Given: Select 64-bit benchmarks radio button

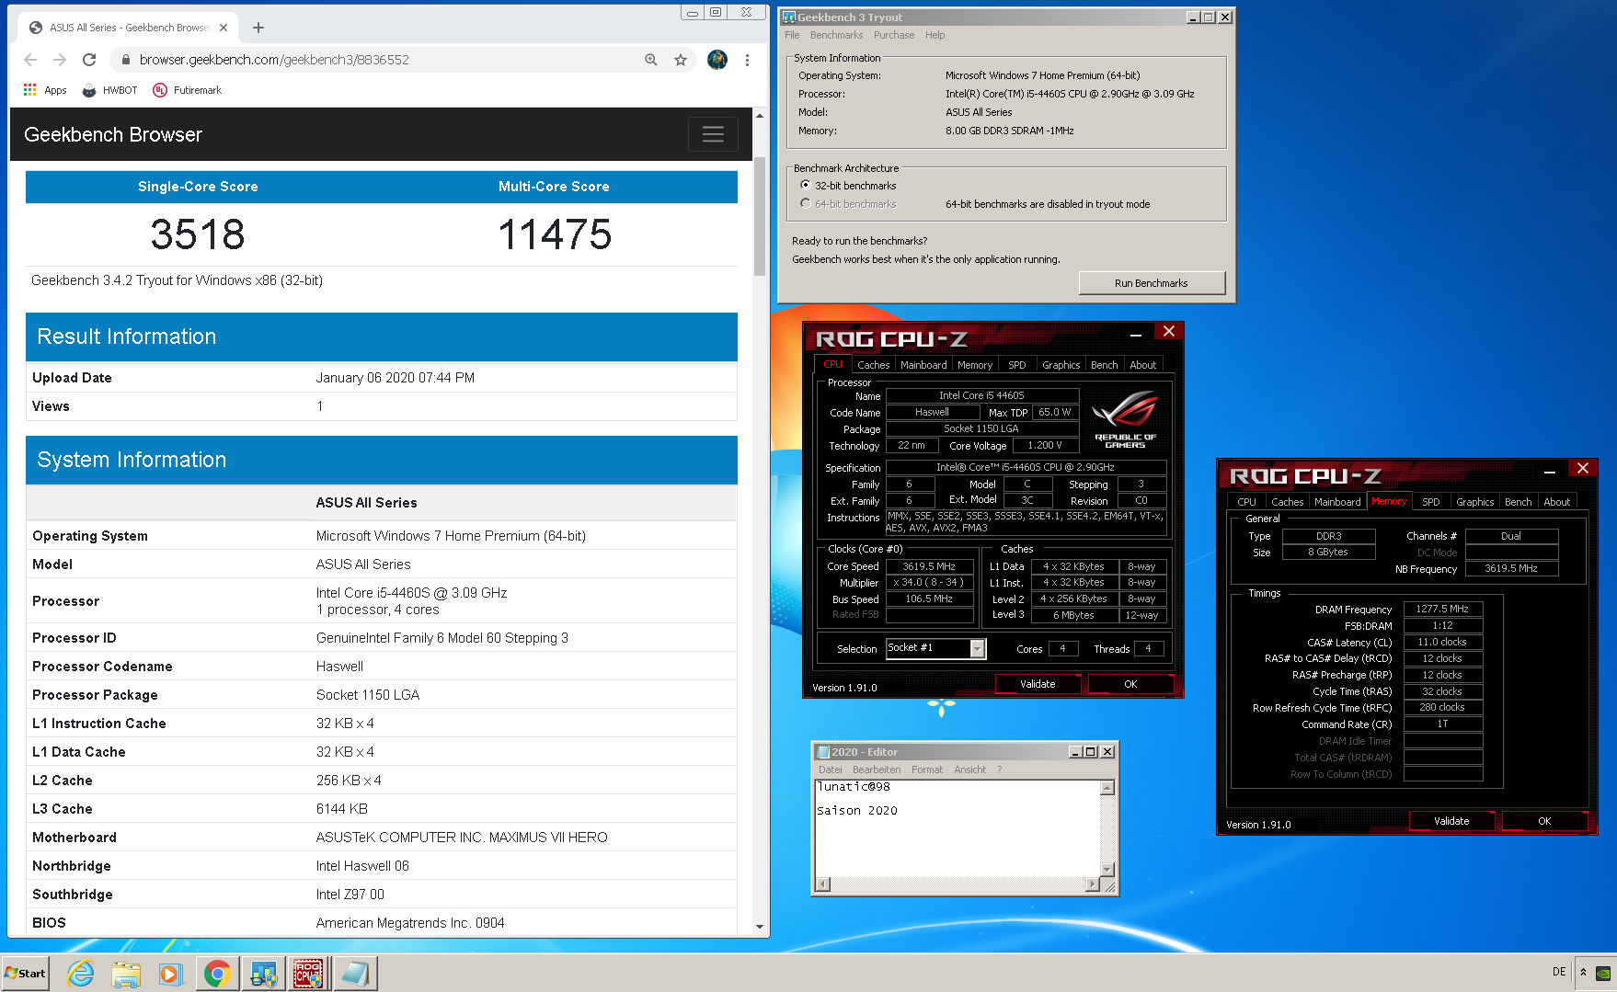Looking at the screenshot, I should pyautogui.click(x=806, y=204).
